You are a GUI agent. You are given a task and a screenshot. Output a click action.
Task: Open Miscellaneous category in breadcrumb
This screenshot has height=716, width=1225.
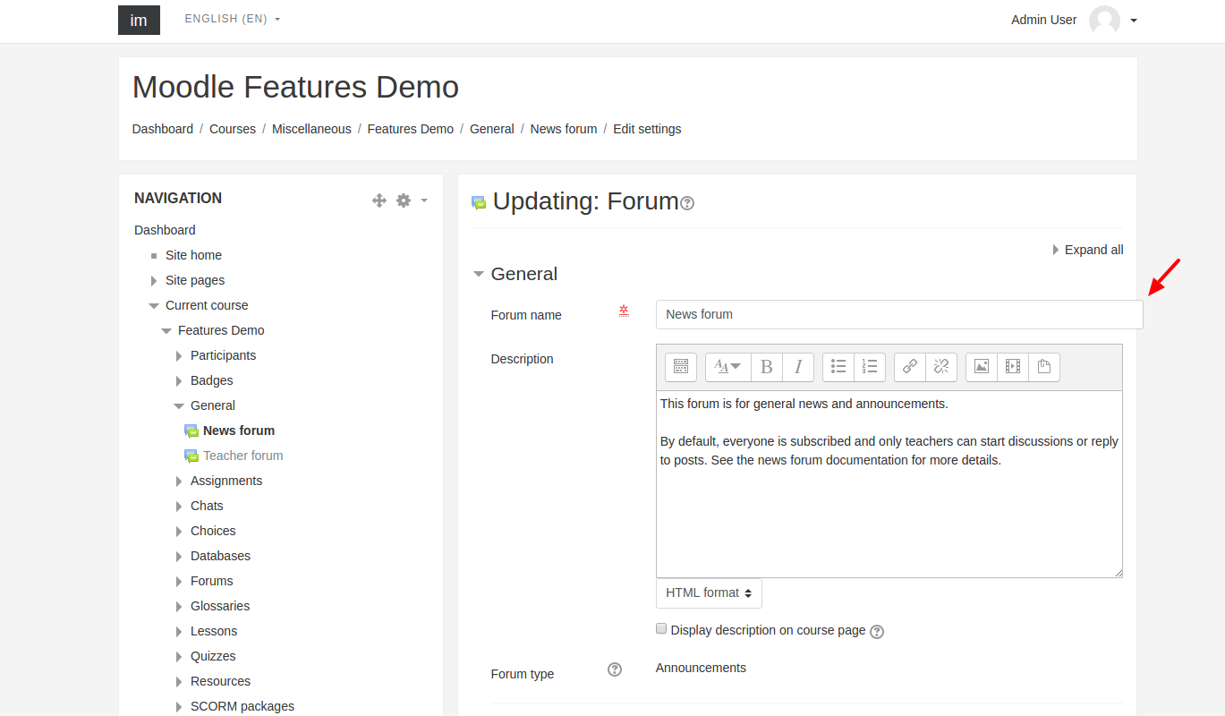pyautogui.click(x=311, y=129)
